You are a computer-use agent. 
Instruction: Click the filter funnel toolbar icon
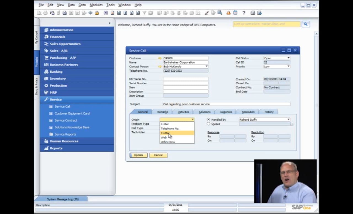(x=144, y=13)
